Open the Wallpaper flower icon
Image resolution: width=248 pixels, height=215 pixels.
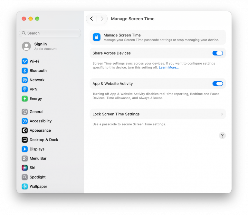pyautogui.click(x=25, y=187)
